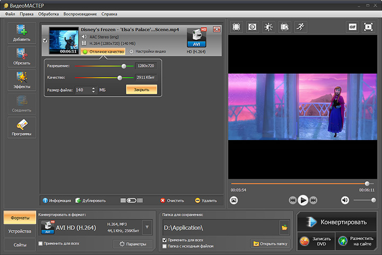Open the Параметры settings button
Screen dimensions: 382x255
pyautogui.click(x=133, y=244)
